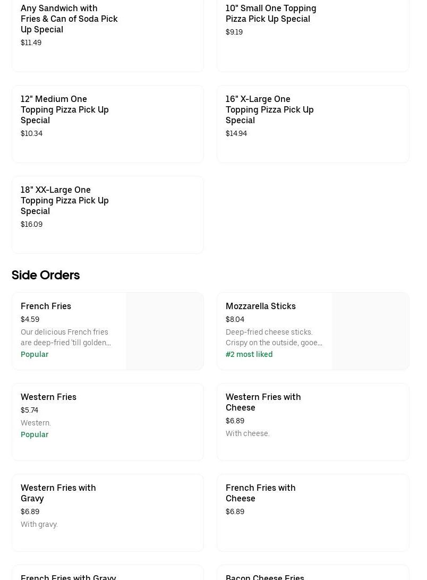Screen dimensions: 427x580
Task: Open the French Fries photo thumbnail
Action: [x=165, y=331]
